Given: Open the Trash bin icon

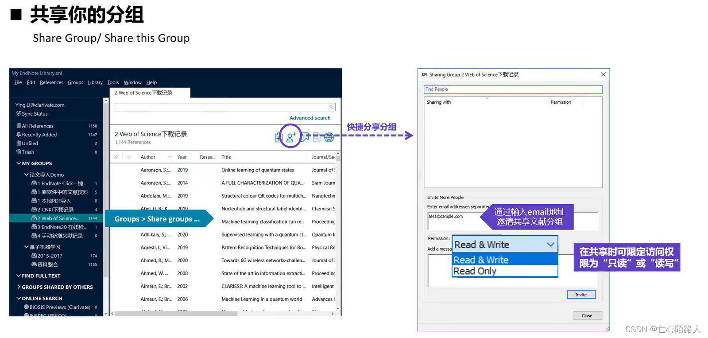Looking at the screenshot, I should click(x=19, y=152).
